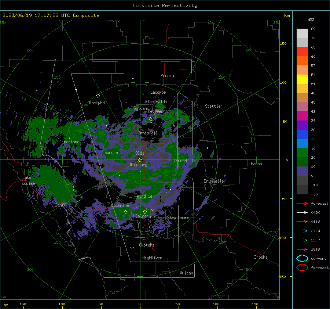The image size is (330, 309).
Task: Click the Ponoka city label
Action: point(167,76)
